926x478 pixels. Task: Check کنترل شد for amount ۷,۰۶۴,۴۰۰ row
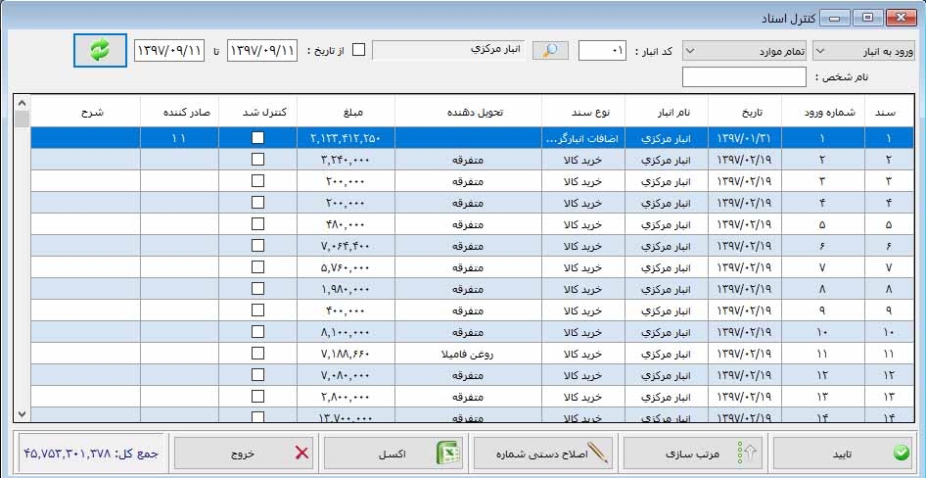point(257,245)
